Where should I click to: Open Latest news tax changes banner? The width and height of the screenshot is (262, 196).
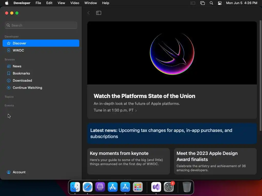pyautogui.click(x=172, y=133)
